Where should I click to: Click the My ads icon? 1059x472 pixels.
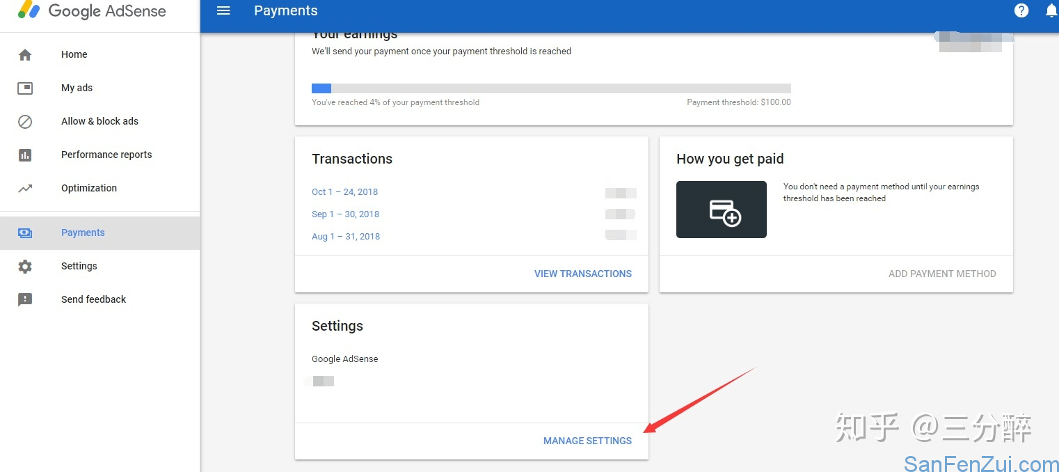point(25,88)
